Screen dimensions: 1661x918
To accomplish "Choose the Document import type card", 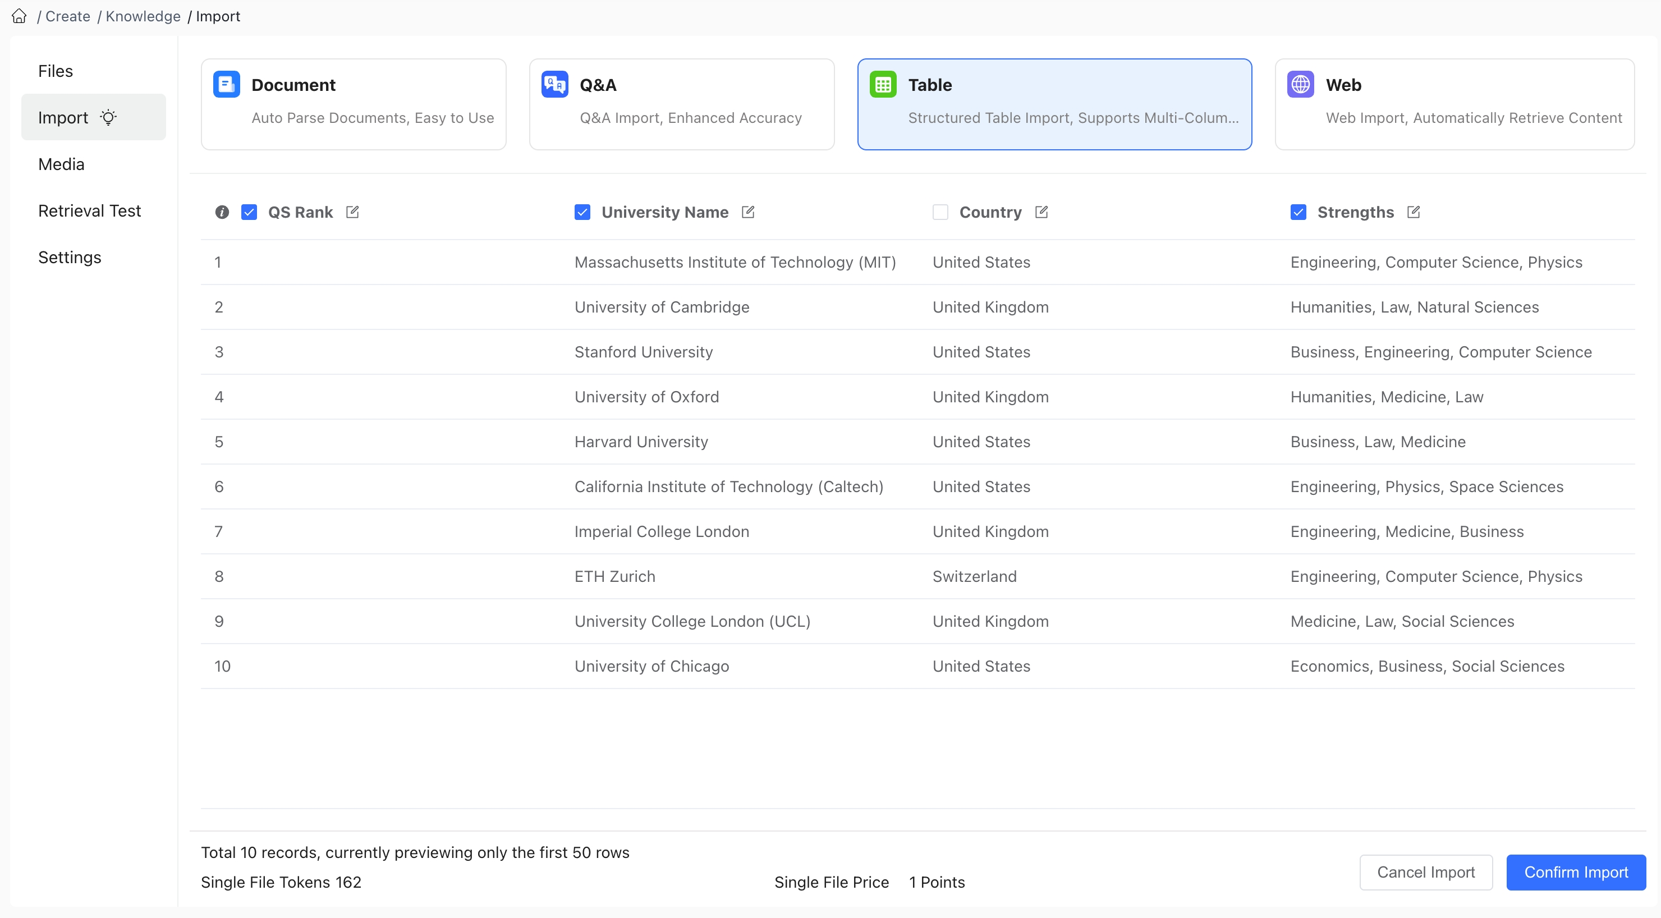I will coord(354,104).
